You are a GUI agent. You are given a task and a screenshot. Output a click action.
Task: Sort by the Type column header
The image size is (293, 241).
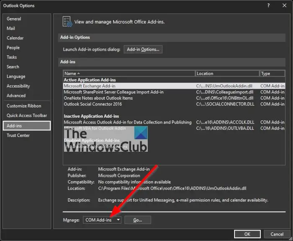point(272,73)
